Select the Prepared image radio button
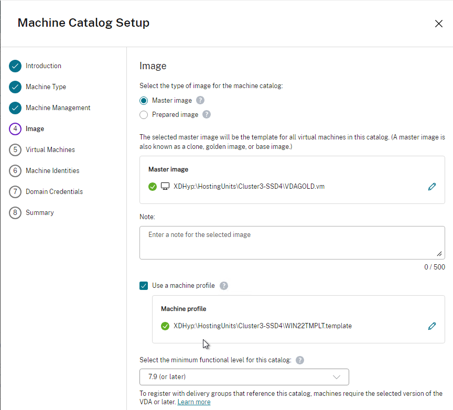 (x=144, y=115)
